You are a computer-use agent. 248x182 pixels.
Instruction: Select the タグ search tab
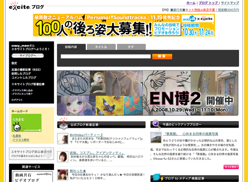(x=131, y=47)
